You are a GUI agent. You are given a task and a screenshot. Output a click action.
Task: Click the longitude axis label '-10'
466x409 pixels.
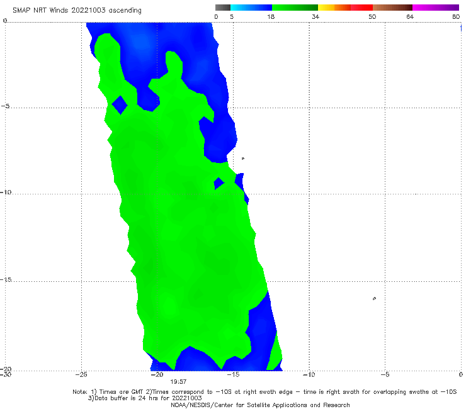pos(309,374)
